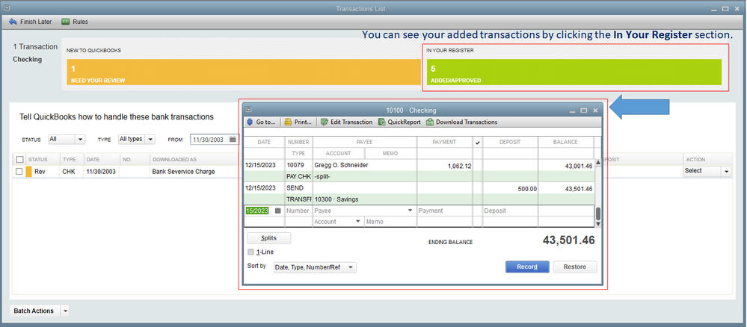Click the Finish Later arrow icon

pos(13,22)
